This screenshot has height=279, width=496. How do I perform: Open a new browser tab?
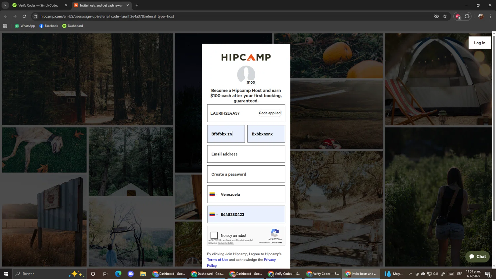(x=137, y=5)
